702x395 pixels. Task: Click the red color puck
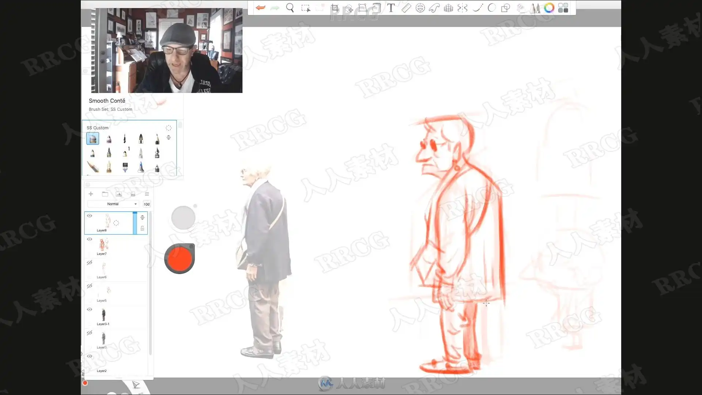180,259
